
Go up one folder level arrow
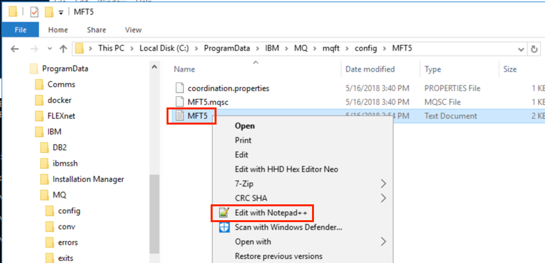coord(63,49)
